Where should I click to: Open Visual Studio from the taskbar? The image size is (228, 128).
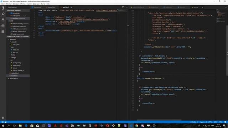67,126
